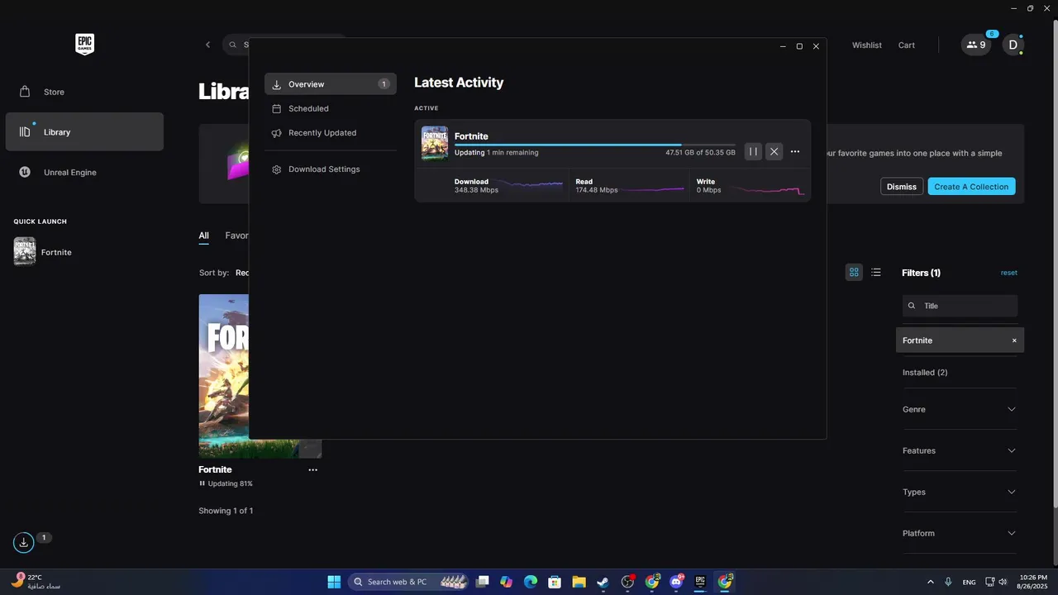Expand the Types filter

point(960,492)
